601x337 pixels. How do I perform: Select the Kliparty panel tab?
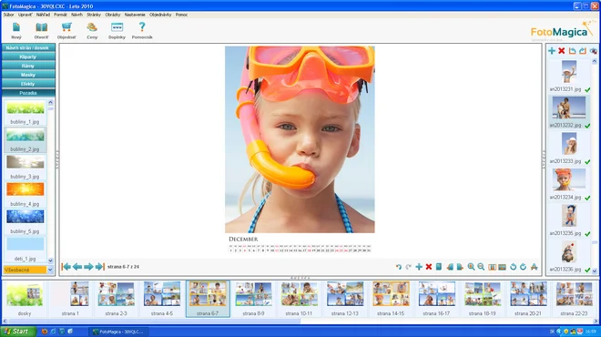pyautogui.click(x=28, y=56)
